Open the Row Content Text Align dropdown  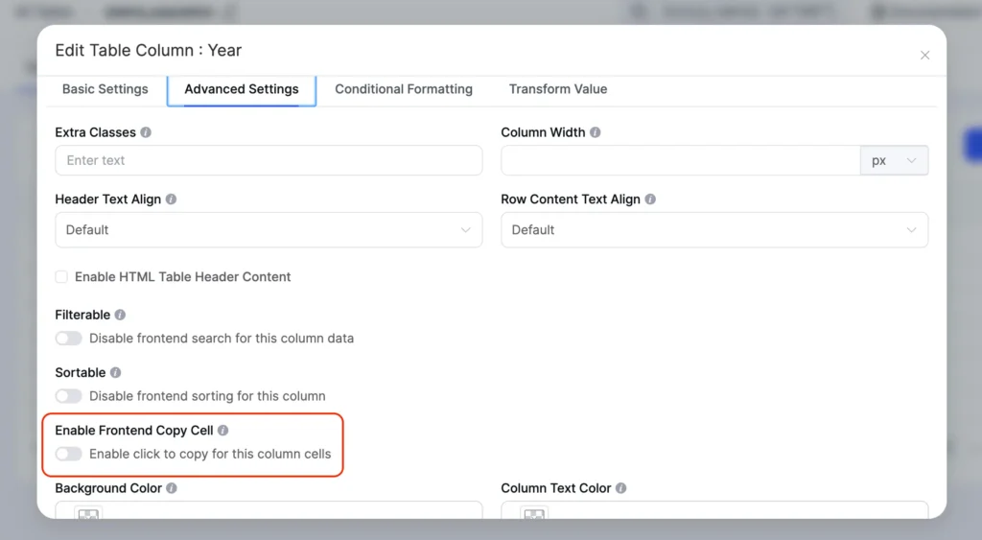713,230
